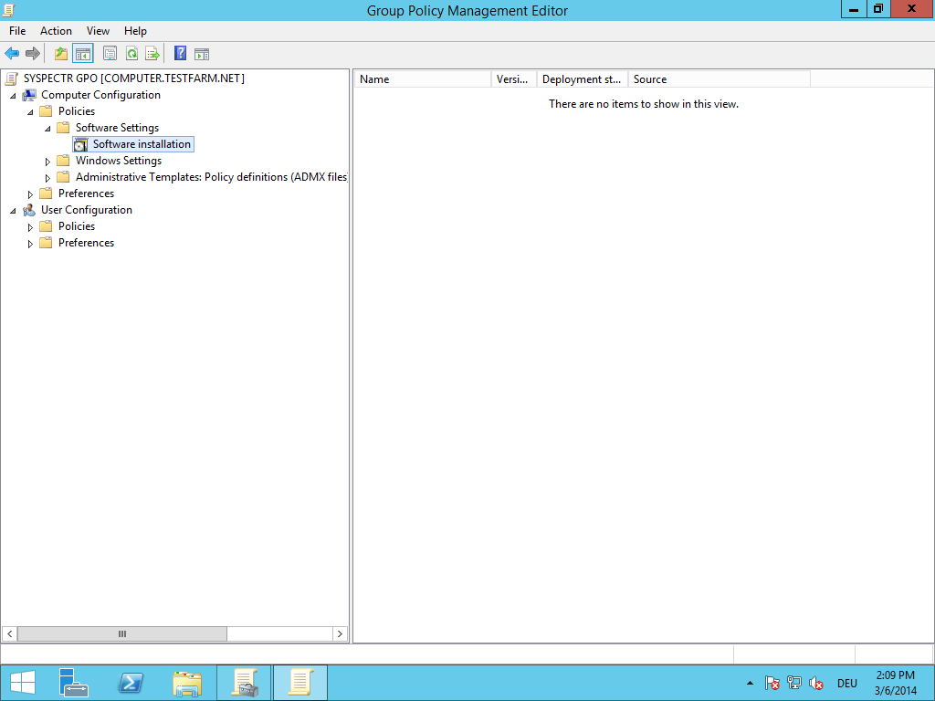Viewport: 935px width, 701px height.
Task: Click the network tray icon
Action: point(793,683)
